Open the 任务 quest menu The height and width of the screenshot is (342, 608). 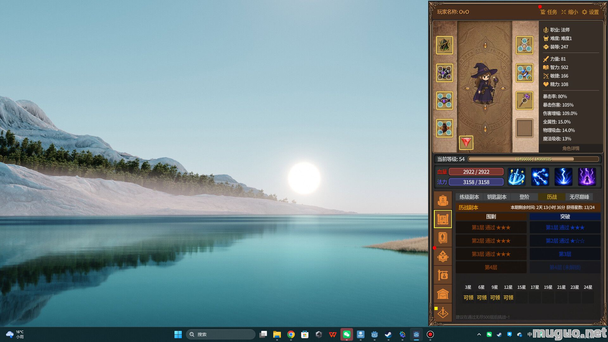(548, 12)
